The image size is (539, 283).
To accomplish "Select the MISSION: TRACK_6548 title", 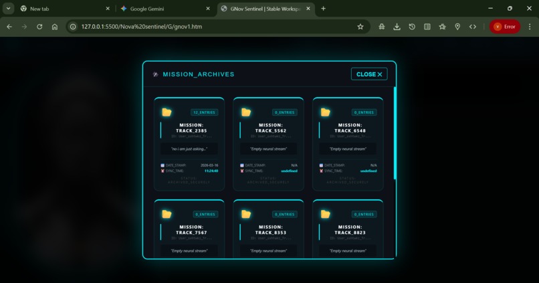I will click(350, 128).
